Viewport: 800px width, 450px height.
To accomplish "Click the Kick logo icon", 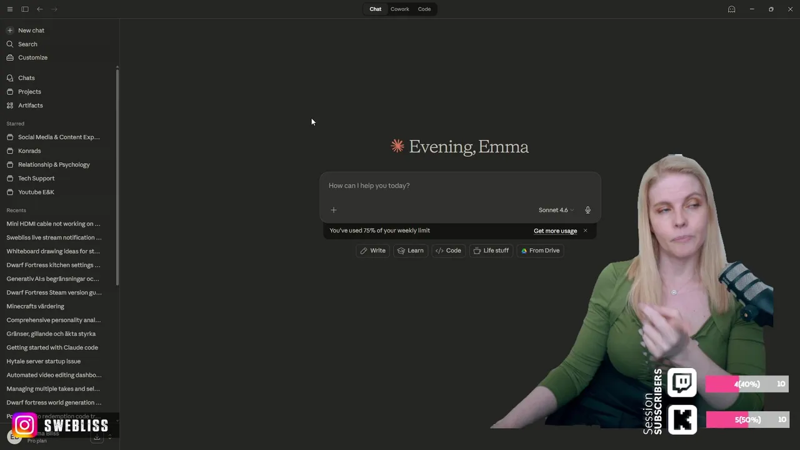I will [x=682, y=419].
